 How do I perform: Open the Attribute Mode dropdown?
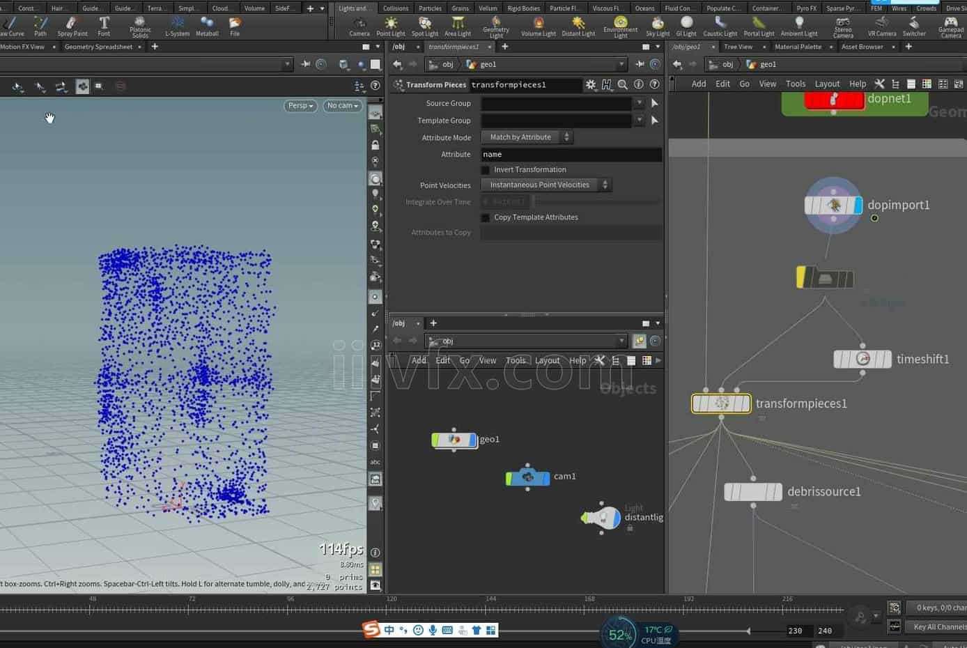tap(527, 137)
